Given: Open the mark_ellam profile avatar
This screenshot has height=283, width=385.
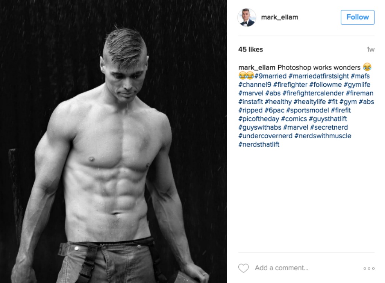Looking at the screenshot, I should tap(247, 17).
